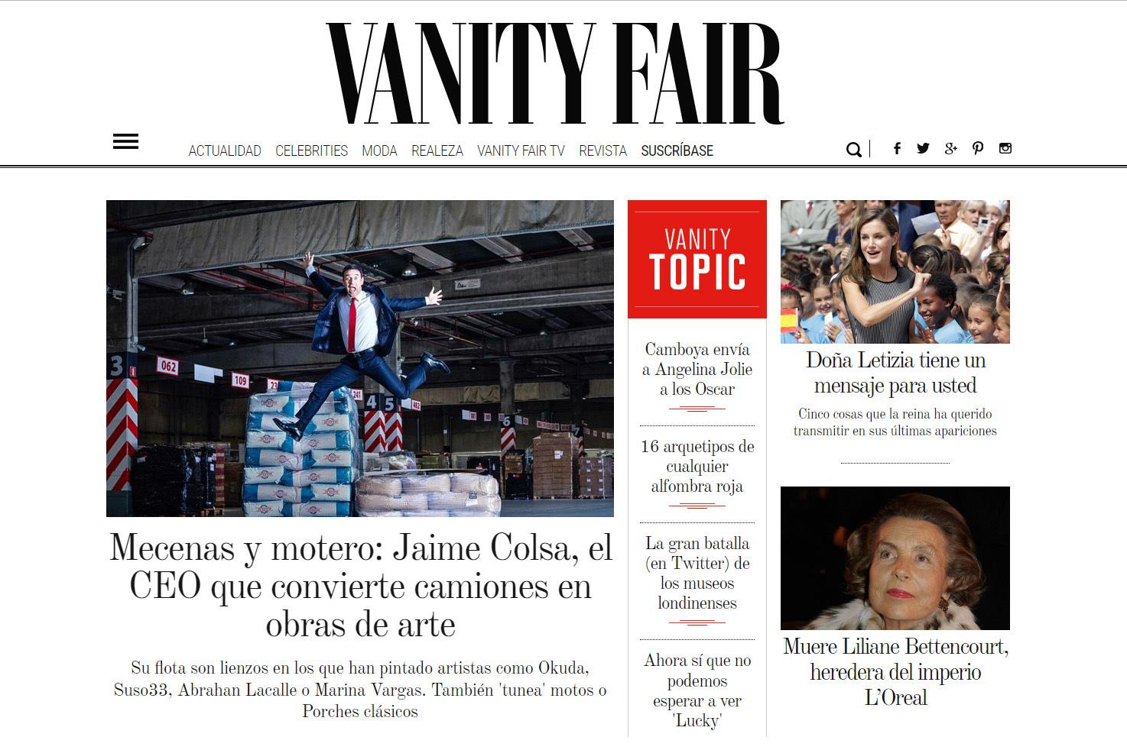Open the ACTUALIDAD menu section

pyautogui.click(x=225, y=150)
